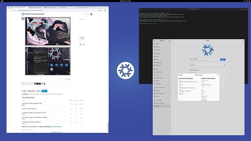Select Printers in Settings sidebar
This screenshot has width=251, height=141.
162,96
